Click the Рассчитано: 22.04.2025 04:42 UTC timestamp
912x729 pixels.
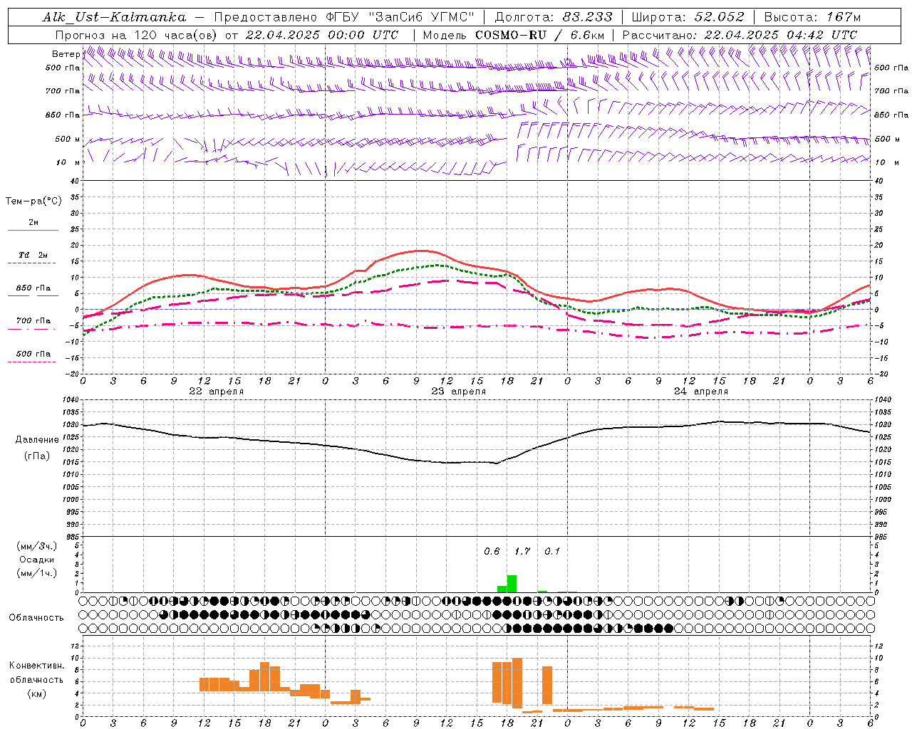pos(740,35)
